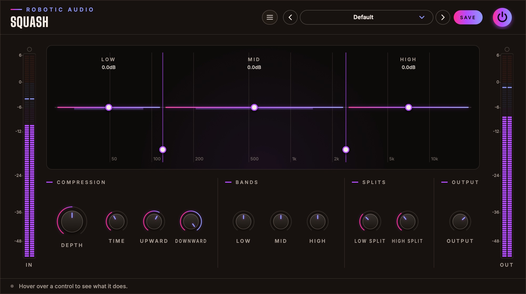Click the Depth knob
This screenshot has width=526, height=294.
click(x=72, y=221)
